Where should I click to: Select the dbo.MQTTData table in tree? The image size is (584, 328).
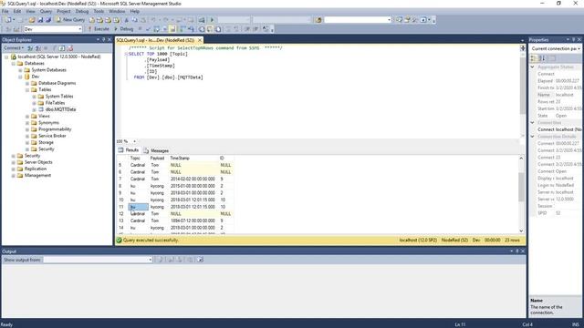60,109
